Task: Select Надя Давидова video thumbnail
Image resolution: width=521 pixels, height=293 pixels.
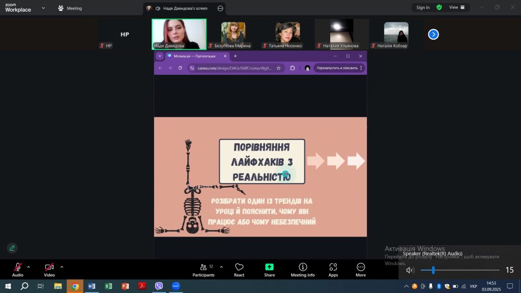Action: [179, 34]
